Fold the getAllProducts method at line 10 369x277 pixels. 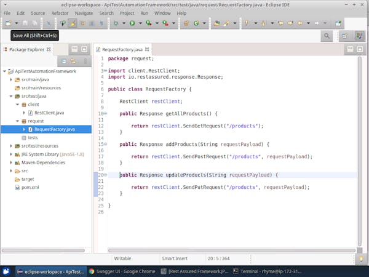coord(105,114)
